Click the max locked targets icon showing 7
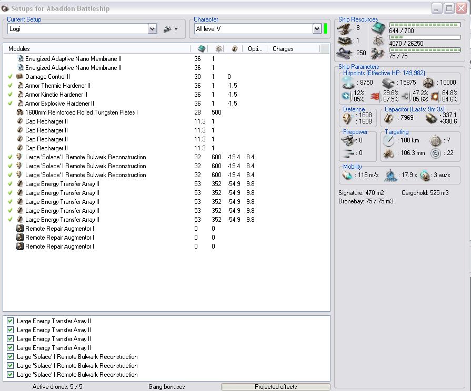Viewport: 471px width, 391px height. [436, 140]
